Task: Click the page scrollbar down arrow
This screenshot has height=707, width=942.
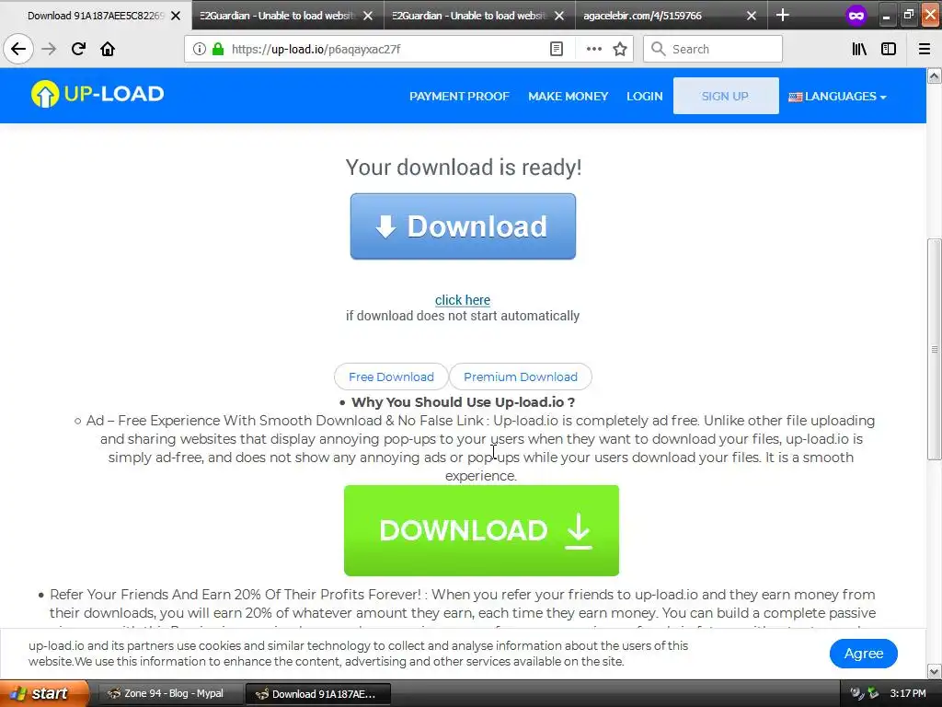Action: coord(934,671)
